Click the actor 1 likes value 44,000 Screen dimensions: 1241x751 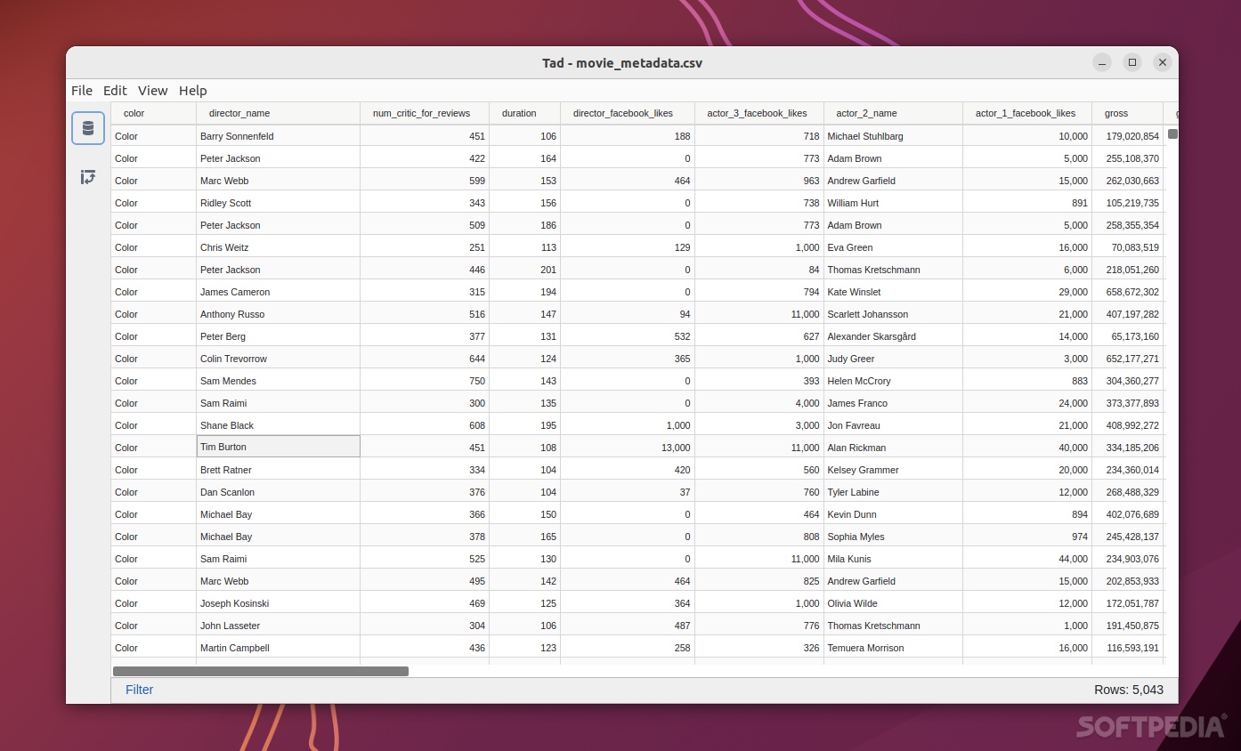[x=1027, y=559]
